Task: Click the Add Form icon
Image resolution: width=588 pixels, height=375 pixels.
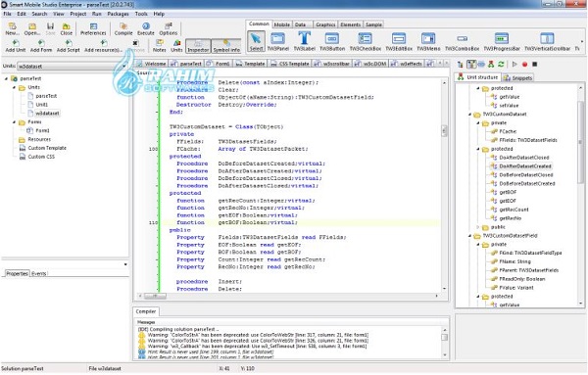Action: 41,46
